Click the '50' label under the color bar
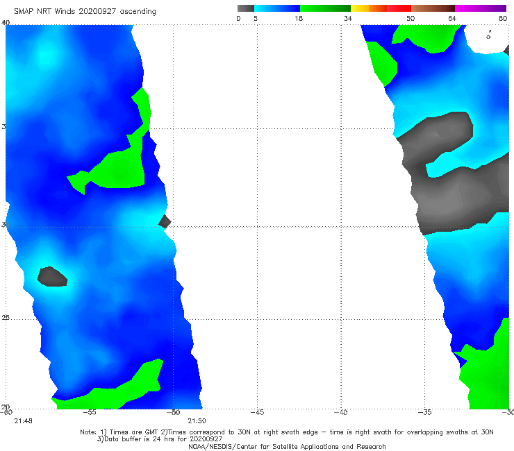The height and width of the screenshot is (451, 514). click(x=411, y=19)
